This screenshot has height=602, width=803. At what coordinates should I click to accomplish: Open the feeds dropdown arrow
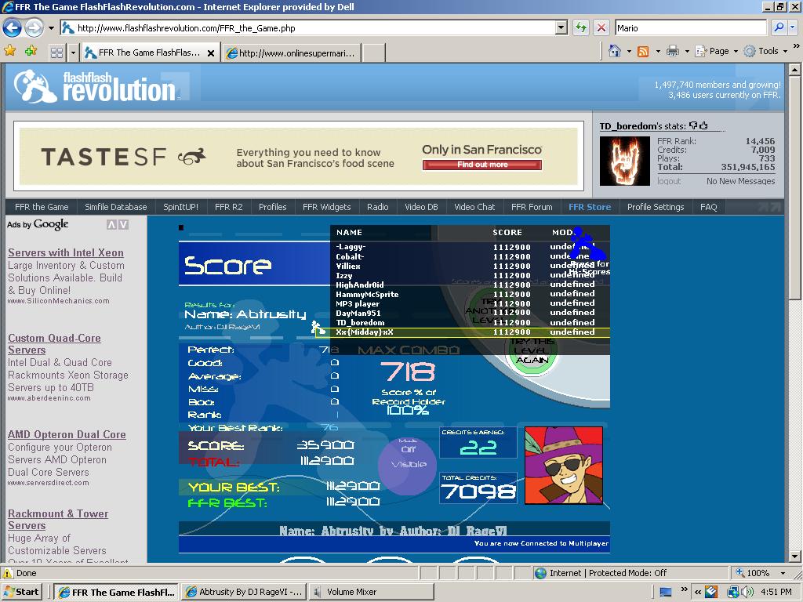tap(658, 51)
